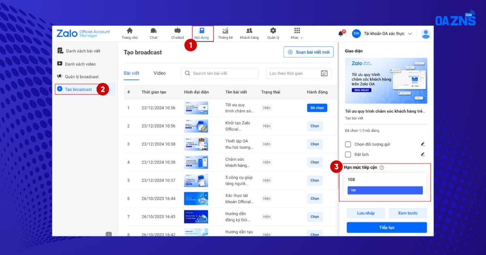Viewport: 486px width, 255px height.
Task: Expand the Khác grid menu
Action: tap(297, 33)
